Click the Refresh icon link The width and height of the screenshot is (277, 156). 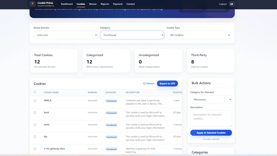pos(149,84)
